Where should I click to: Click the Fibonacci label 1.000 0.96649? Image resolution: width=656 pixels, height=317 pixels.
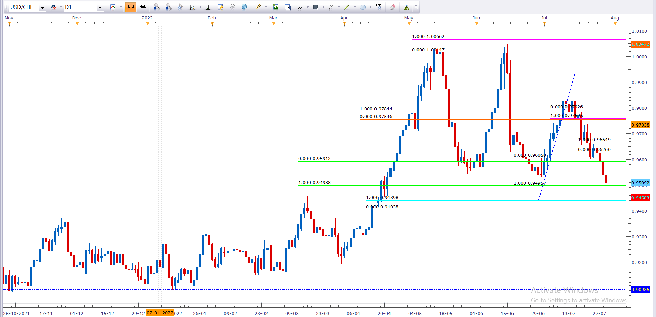[594, 140]
